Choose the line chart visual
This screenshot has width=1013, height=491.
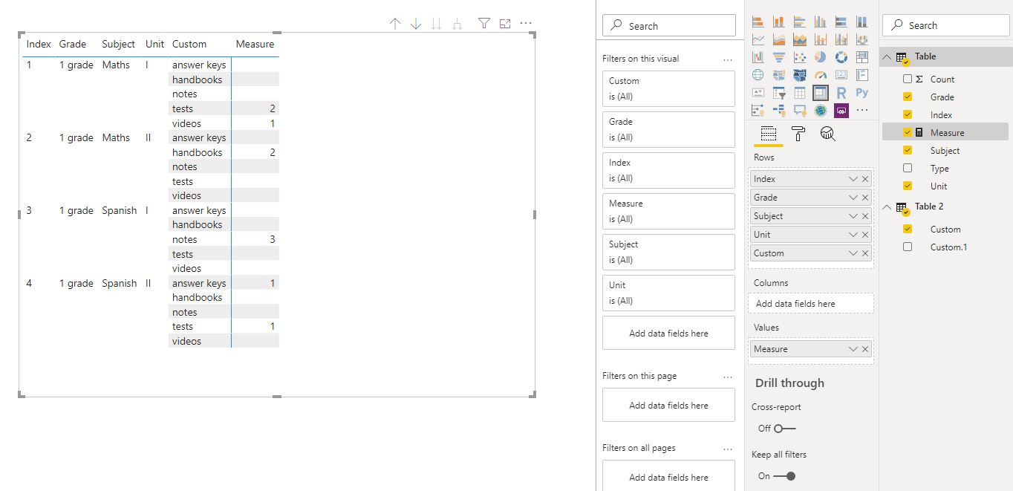pyautogui.click(x=758, y=39)
